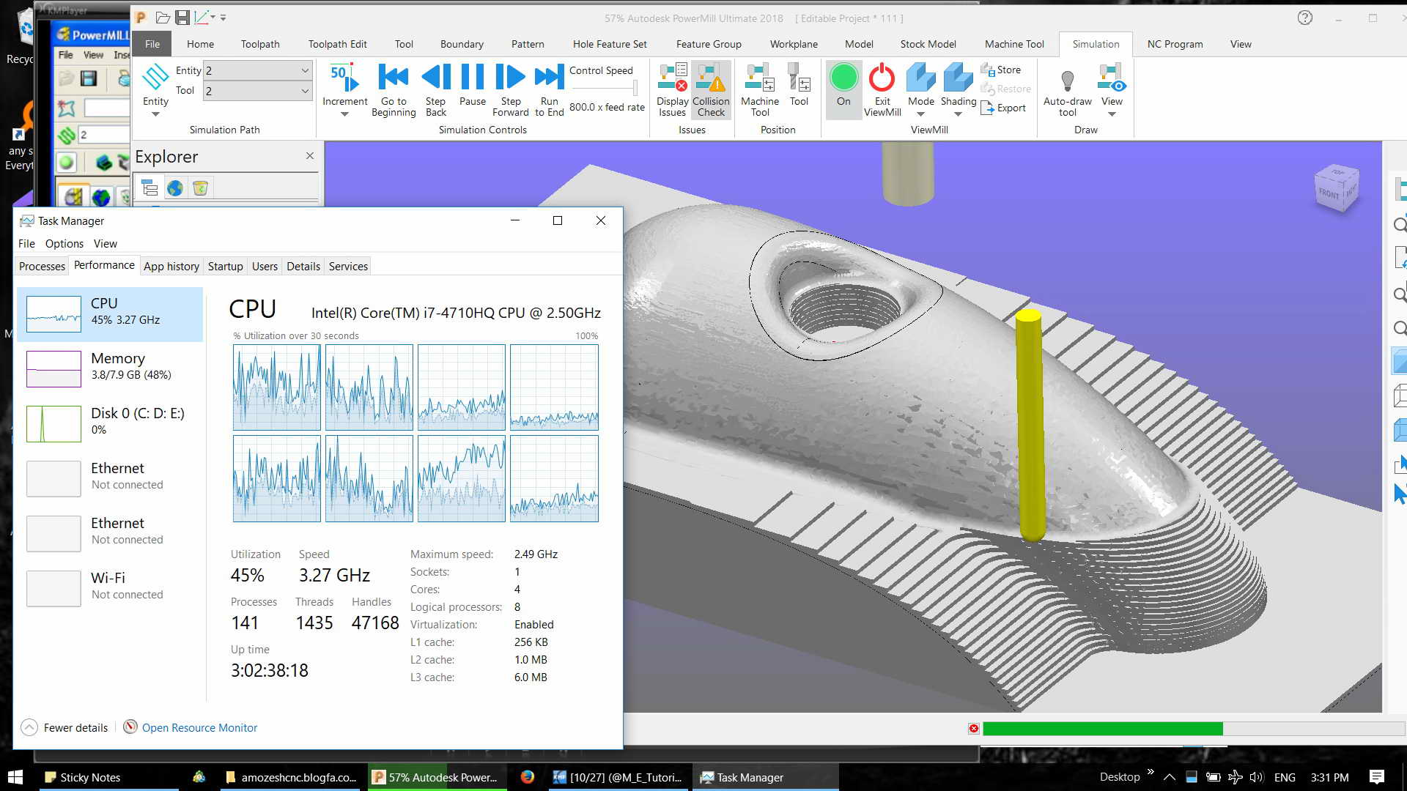The image size is (1407, 791).
Task: Expand the Entity button dropdown arrow
Action: (155, 114)
